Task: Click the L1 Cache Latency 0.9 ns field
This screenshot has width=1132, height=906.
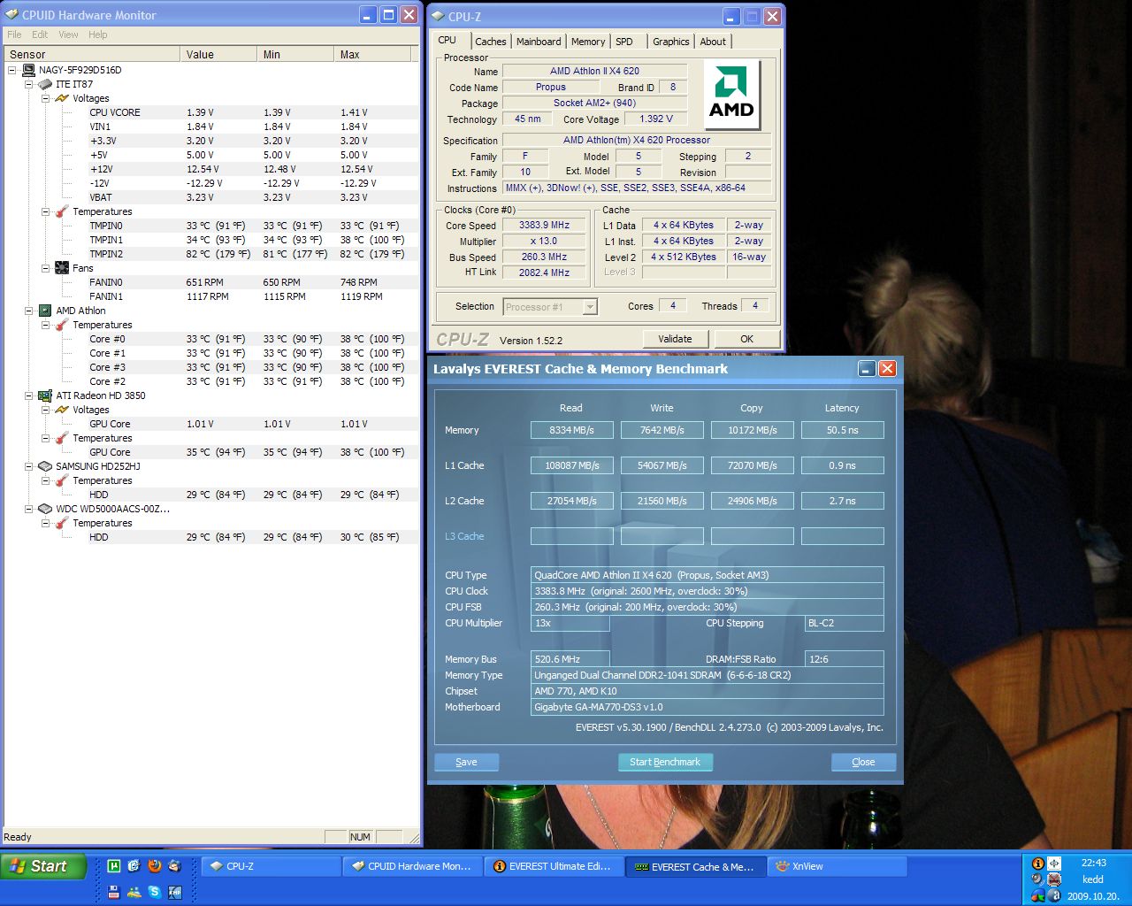Action: pyautogui.click(x=842, y=465)
